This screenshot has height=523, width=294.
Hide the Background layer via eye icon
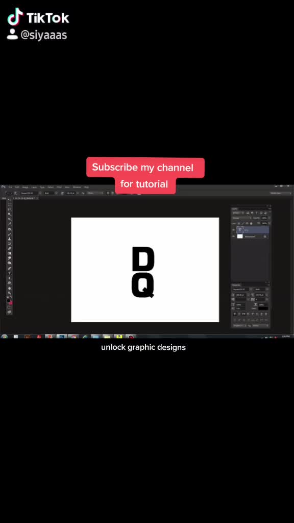[233, 236]
